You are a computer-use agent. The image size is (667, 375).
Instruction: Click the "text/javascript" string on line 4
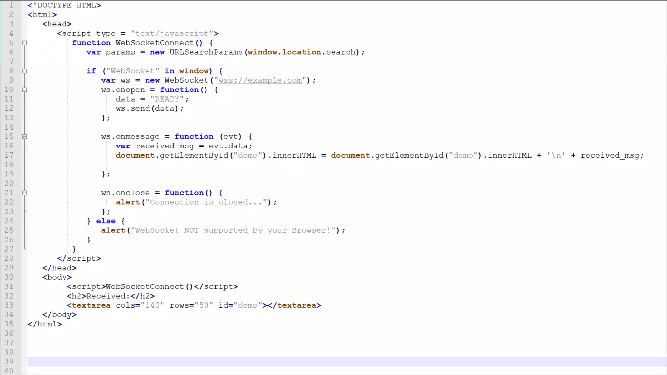pyautogui.click(x=172, y=34)
